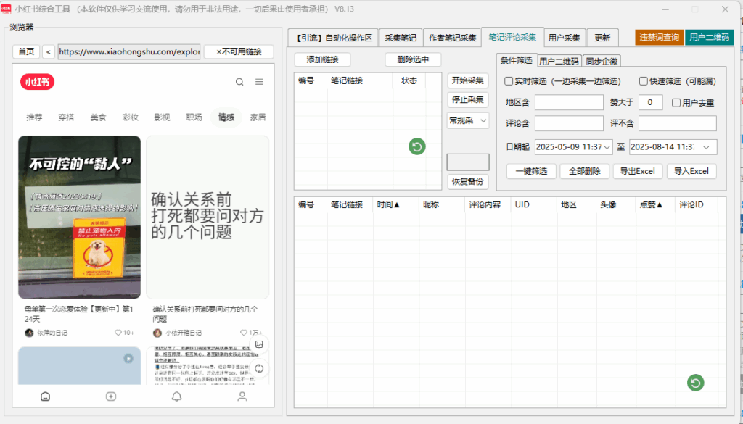Open the 更新 tab
The image size is (743, 424).
602,38
